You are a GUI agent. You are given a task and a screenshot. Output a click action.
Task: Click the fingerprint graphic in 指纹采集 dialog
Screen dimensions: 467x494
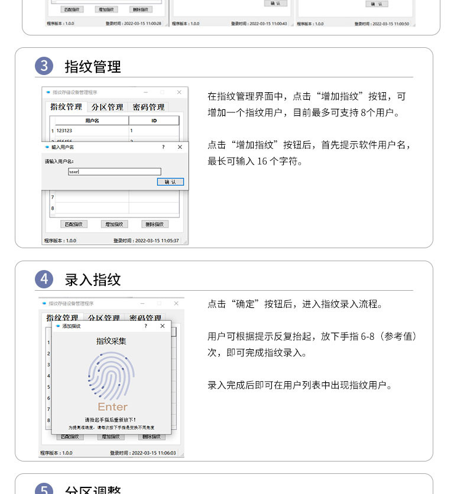(111, 376)
